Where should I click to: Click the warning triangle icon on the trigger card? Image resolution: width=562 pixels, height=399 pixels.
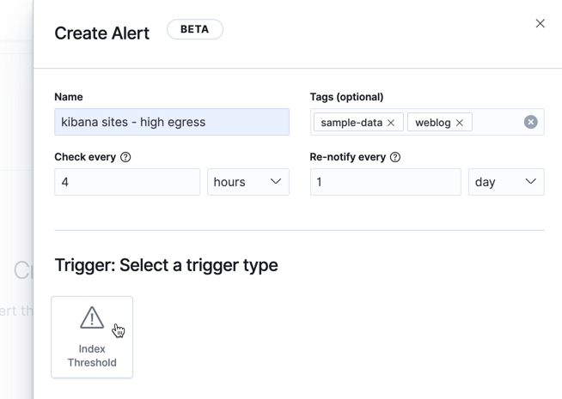click(x=92, y=317)
